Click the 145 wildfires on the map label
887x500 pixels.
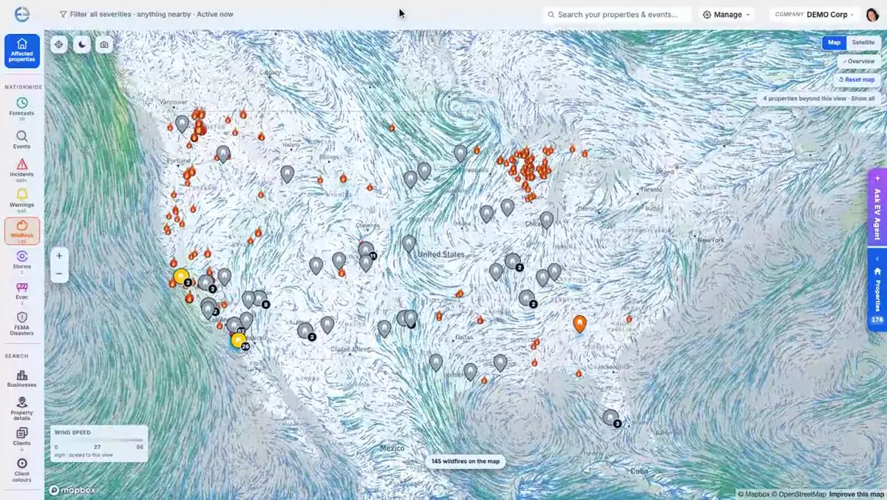pos(466,461)
